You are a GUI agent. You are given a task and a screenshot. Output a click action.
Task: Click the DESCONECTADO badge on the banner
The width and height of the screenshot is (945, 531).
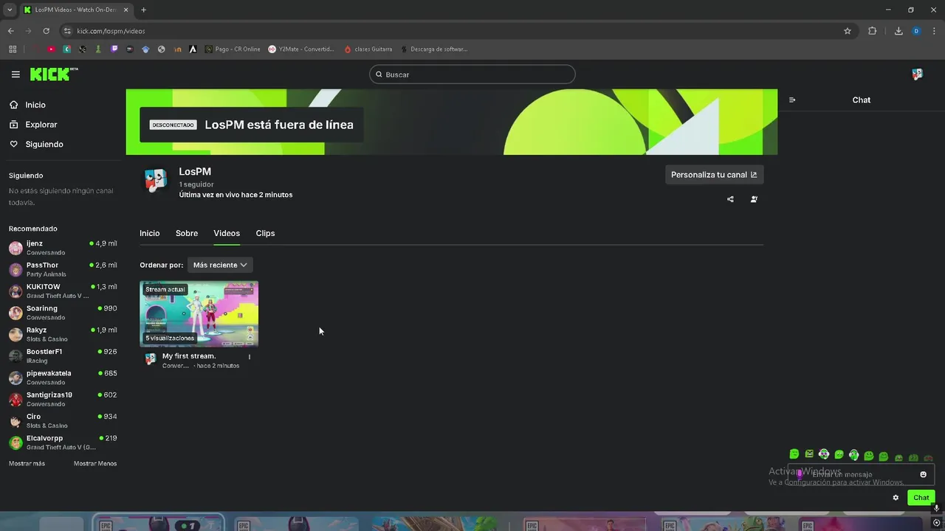click(x=173, y=125)
